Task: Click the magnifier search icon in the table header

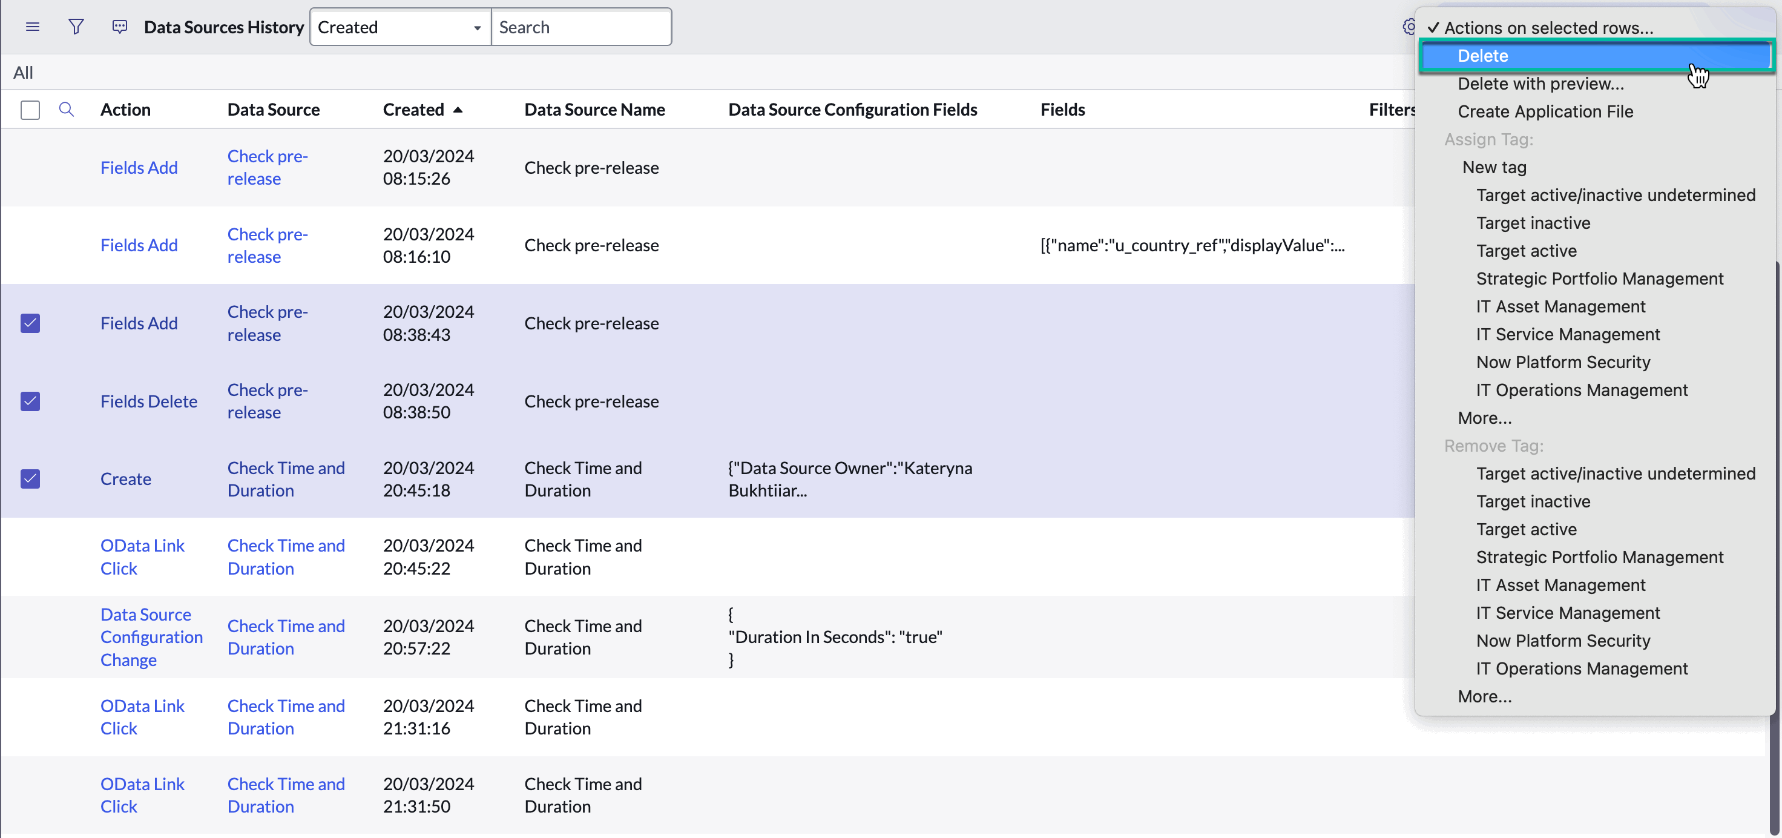Action: pyautogui.click(x=67, y=110)
